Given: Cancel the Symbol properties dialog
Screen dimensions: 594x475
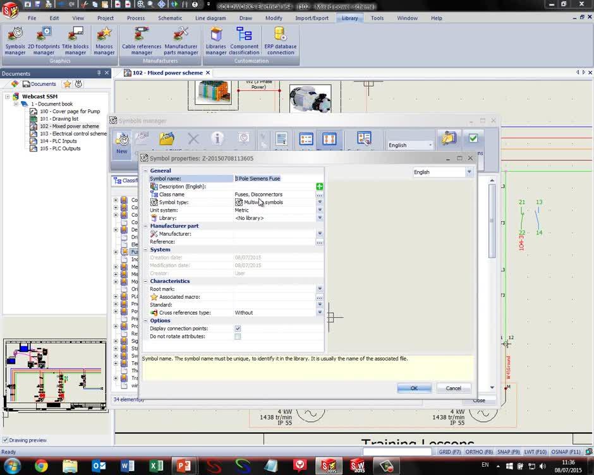Looking at the screenshot, I should (453, 388).
